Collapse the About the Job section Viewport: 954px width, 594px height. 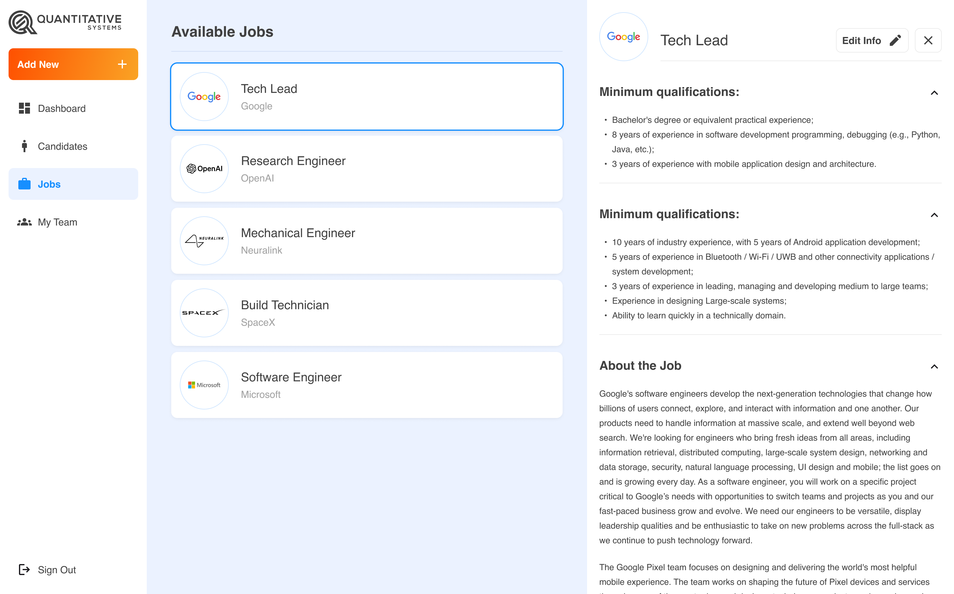coord(934,367)
